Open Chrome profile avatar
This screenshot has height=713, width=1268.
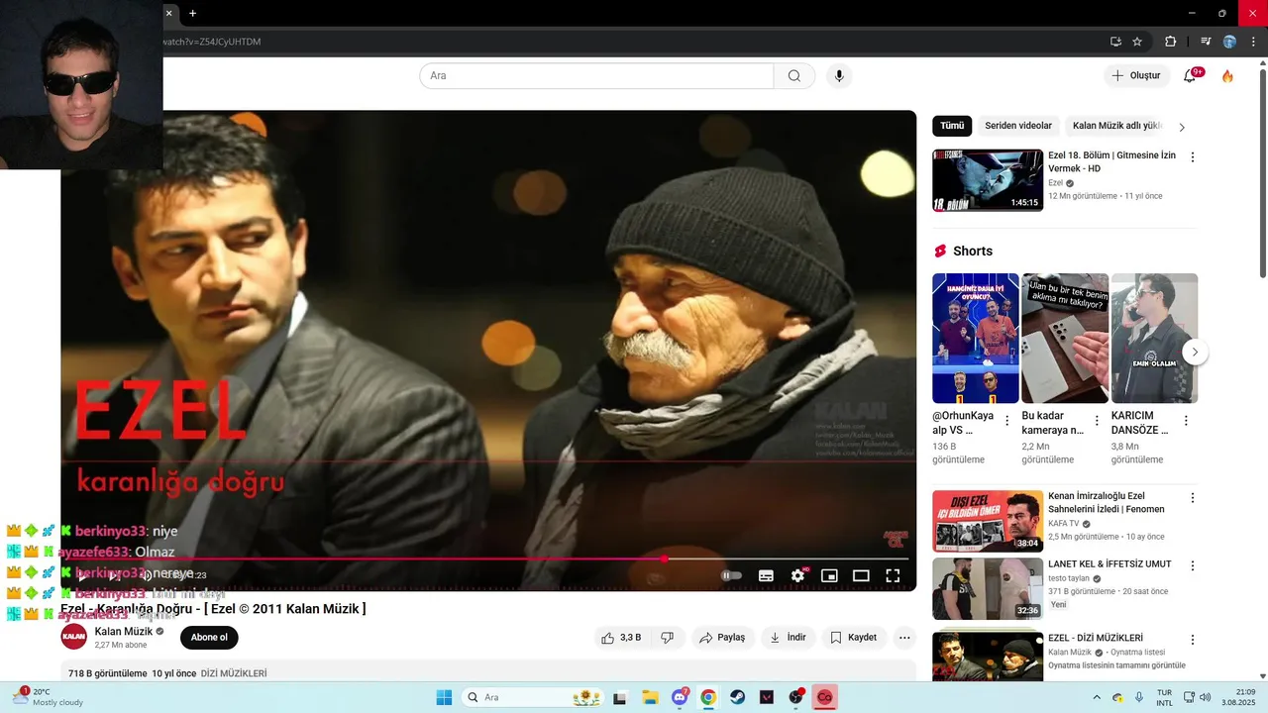(1229, 42)
